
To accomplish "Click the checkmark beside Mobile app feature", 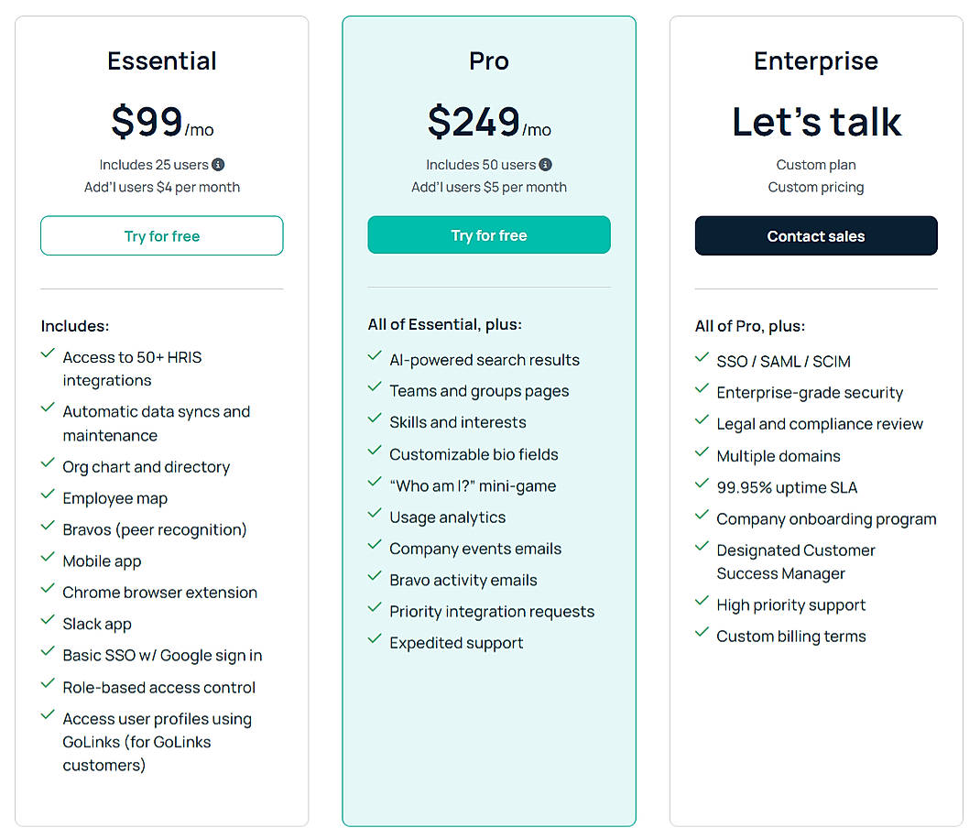I will (48, 560).
